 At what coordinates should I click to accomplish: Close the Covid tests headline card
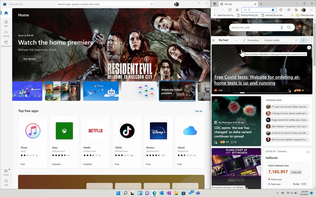click(x=309, y=47)
